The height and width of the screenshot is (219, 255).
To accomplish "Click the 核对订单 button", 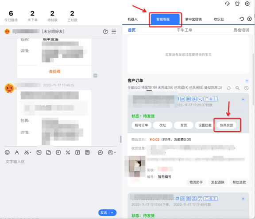I will 141,125.
